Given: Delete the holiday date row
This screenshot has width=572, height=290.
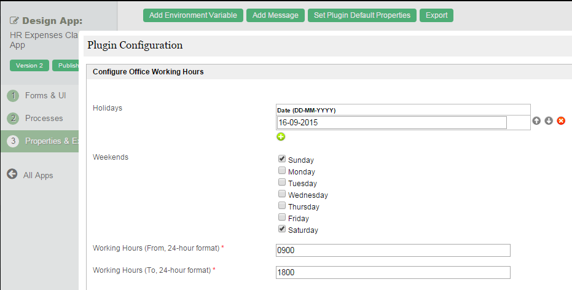Looking at the screenshot, I should pos(561,121).
